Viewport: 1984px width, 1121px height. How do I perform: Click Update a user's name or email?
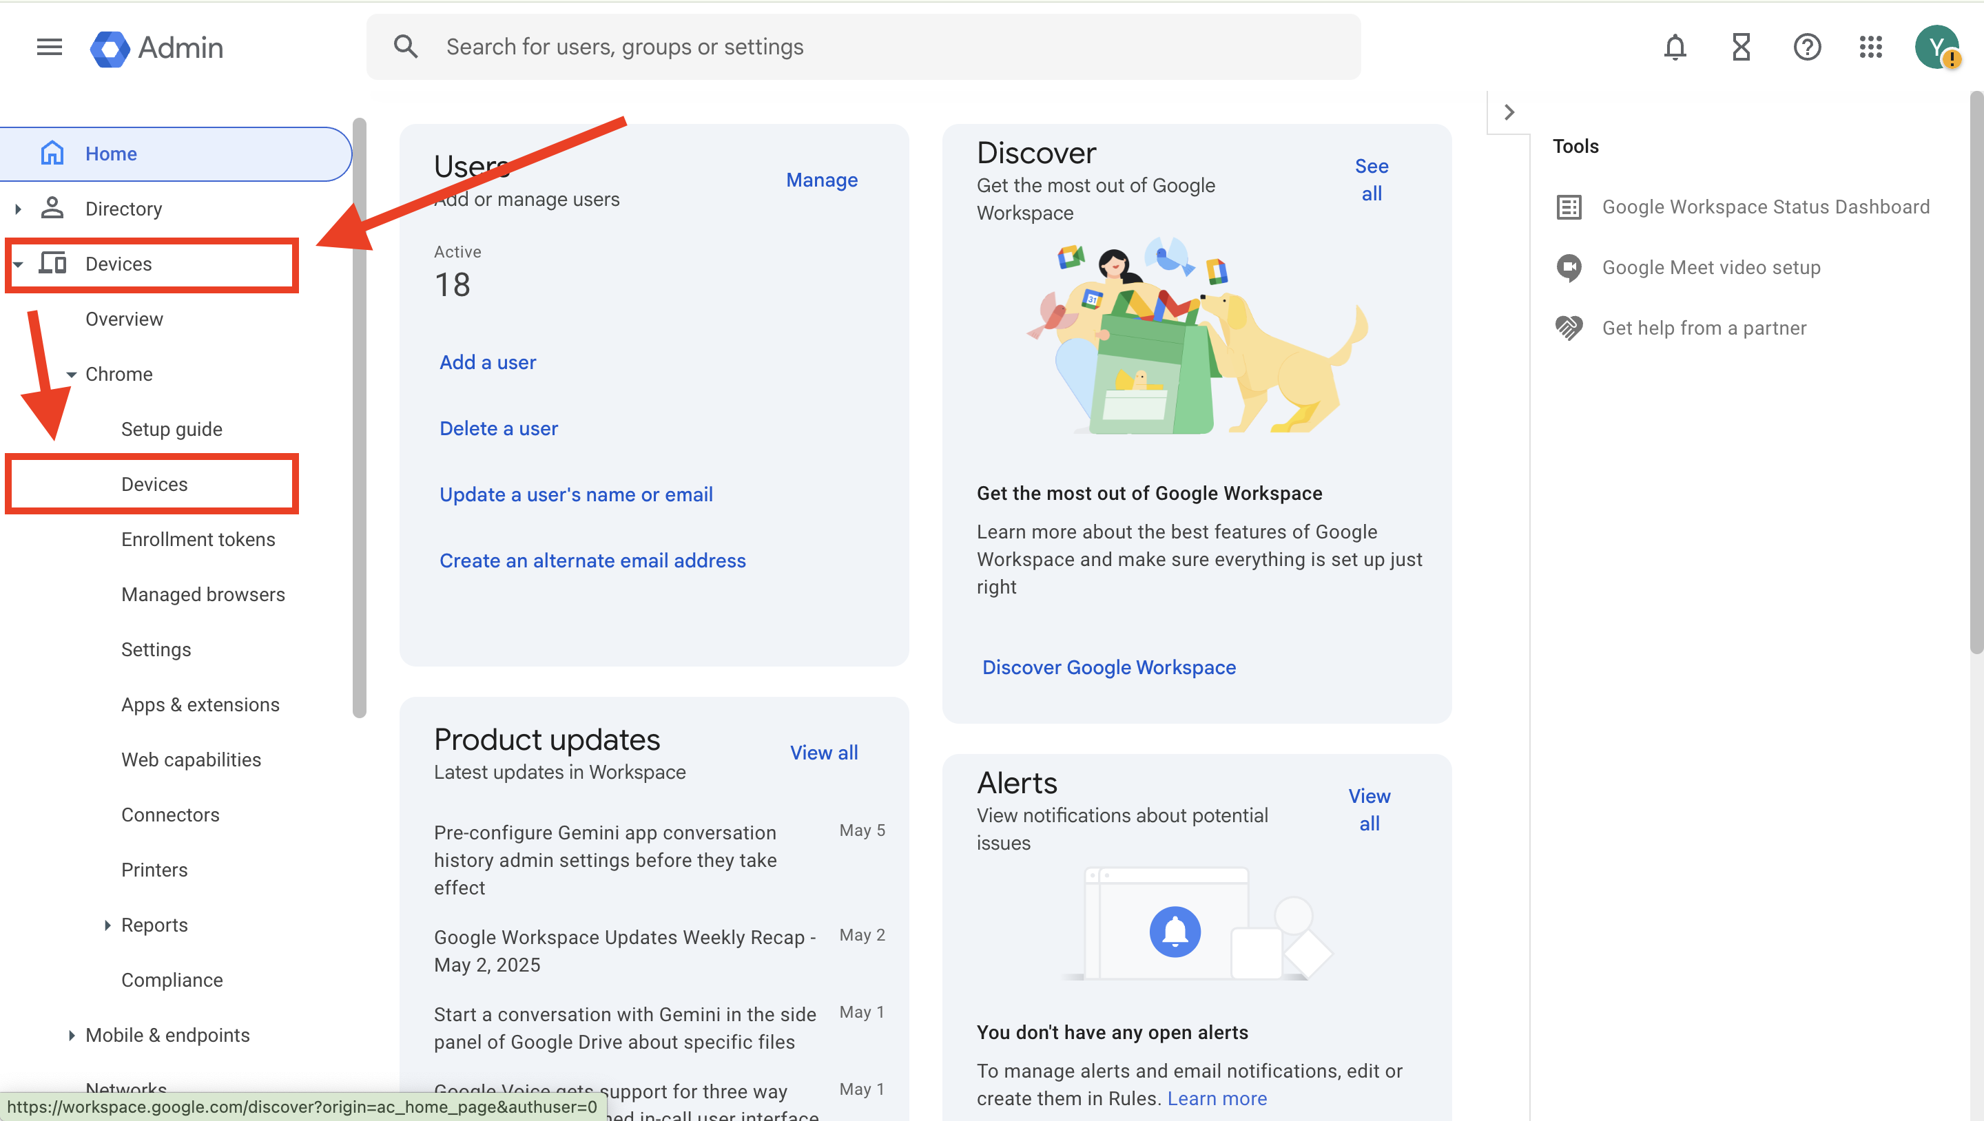576,494
